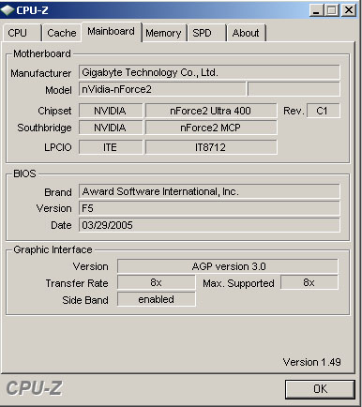Click the 8x Transfer Rate value

[157, 282]
